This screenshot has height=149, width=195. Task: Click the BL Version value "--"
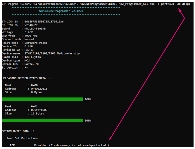tap(26, 68)
